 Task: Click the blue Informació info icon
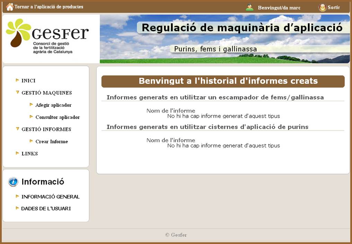click(x=13, y=182)
